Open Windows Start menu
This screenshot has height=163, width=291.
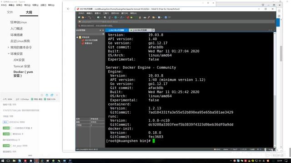[x=3, y=161]
